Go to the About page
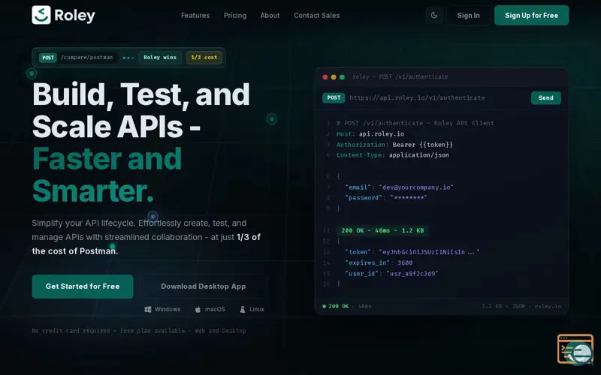The width and height of the screenshot is (601, 375). click(270, 16)
